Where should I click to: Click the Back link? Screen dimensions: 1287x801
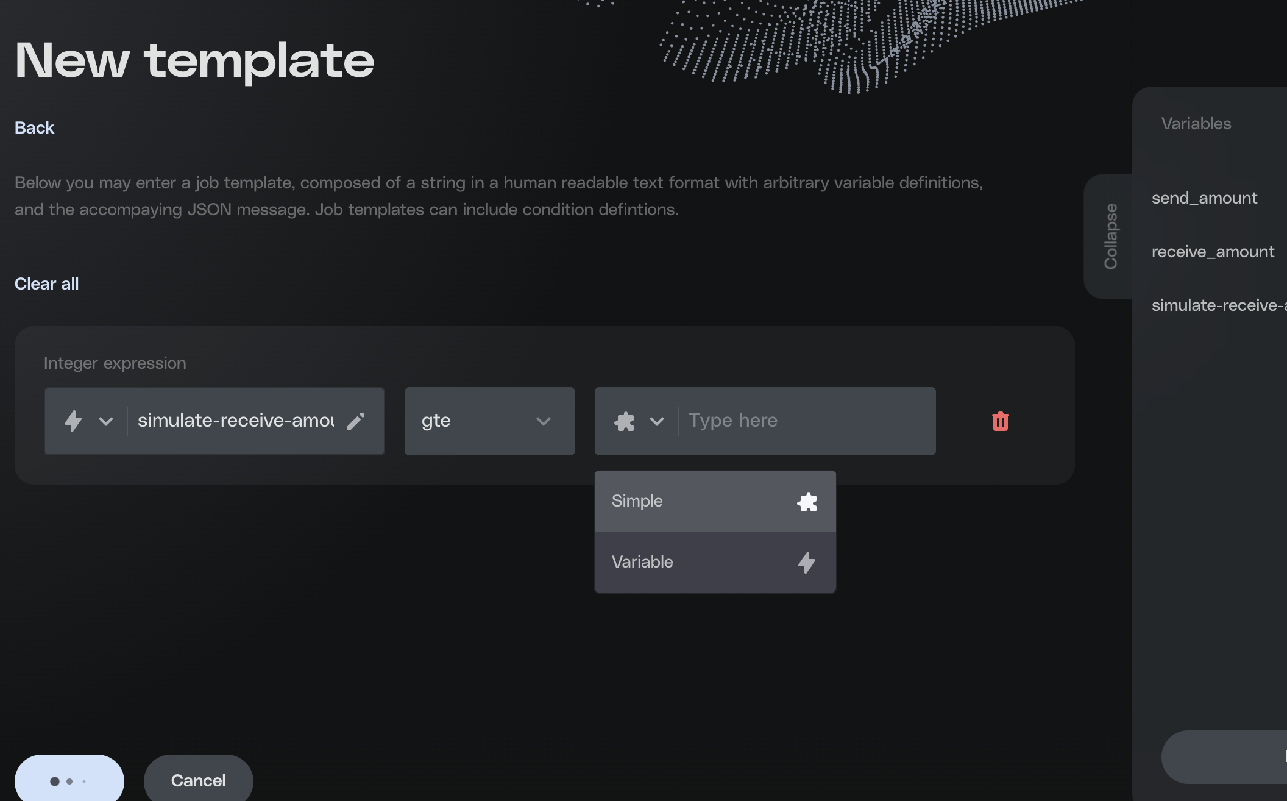coord(34,128)
